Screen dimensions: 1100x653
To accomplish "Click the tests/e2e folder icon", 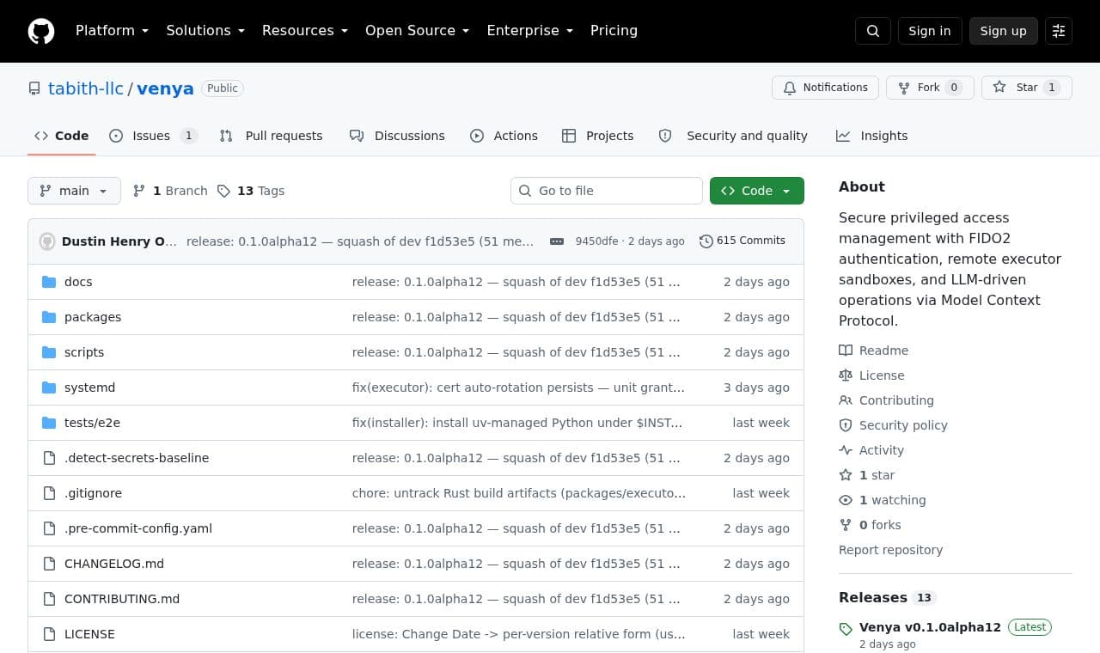I will point(49,423).
